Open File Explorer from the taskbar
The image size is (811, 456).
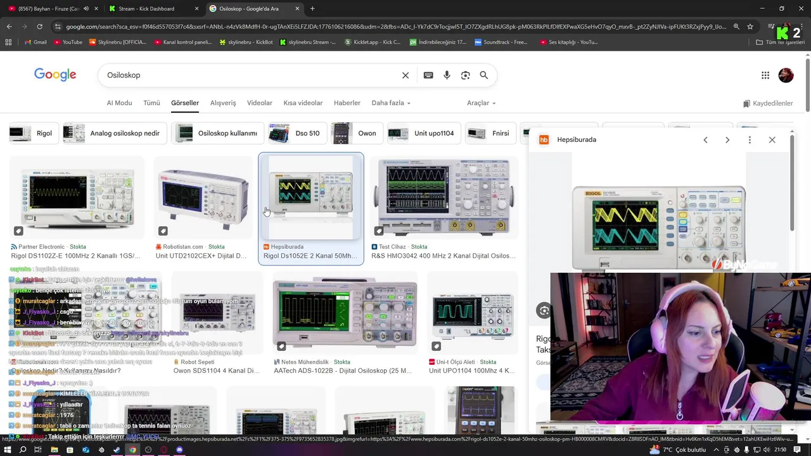(54, 450)
